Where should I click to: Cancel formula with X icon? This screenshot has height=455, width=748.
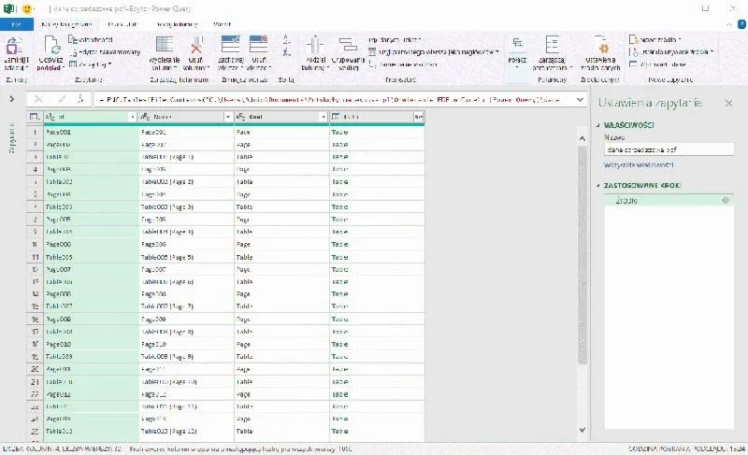click(38, 99)
